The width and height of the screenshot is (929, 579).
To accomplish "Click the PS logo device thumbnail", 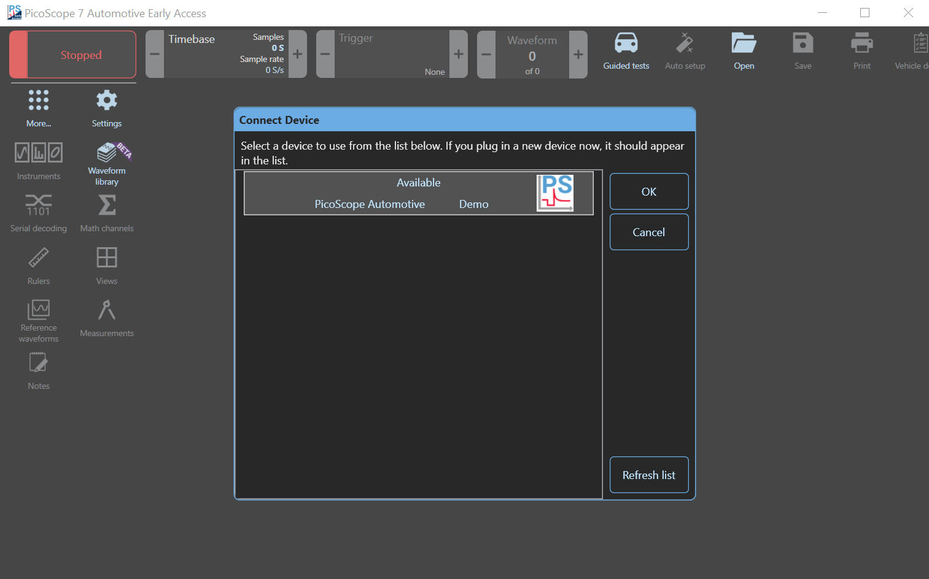I will coord(556,193).
